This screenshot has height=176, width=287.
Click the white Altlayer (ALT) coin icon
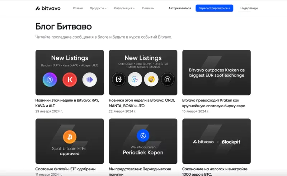point(89,80)
